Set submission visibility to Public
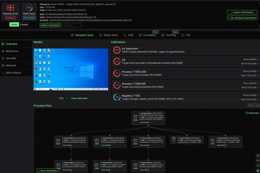Screen dimensions: 260x173 point(14,25)
